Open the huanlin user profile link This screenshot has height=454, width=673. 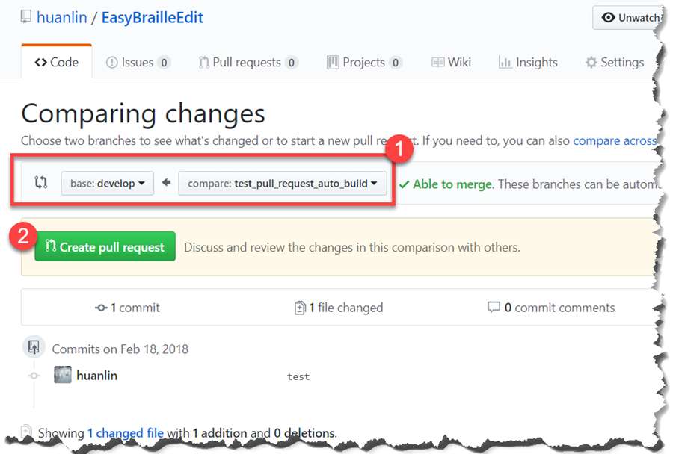coord(62,18)
